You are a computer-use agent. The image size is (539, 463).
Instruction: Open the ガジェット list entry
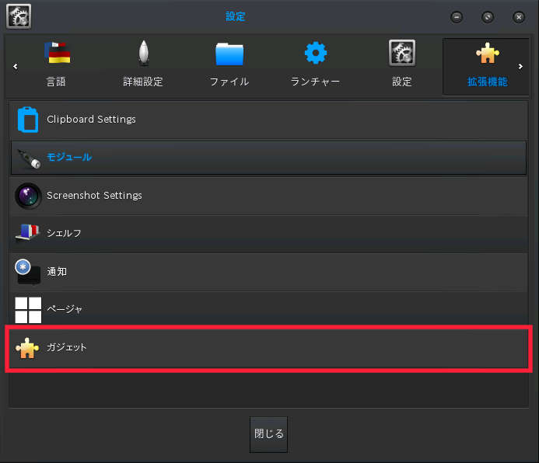coord(269,348)
